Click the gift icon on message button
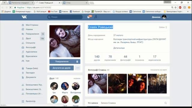The width and height of the screenshot is (192, 108). tap(77, 61)
